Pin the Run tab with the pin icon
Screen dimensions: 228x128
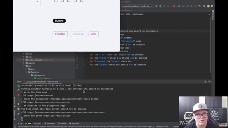tap(19, 114)
